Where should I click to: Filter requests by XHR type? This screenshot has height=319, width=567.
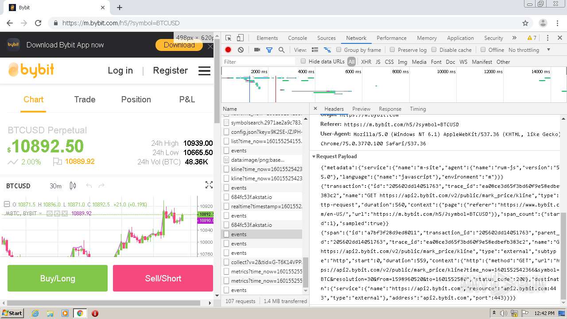tap(366, 62)
